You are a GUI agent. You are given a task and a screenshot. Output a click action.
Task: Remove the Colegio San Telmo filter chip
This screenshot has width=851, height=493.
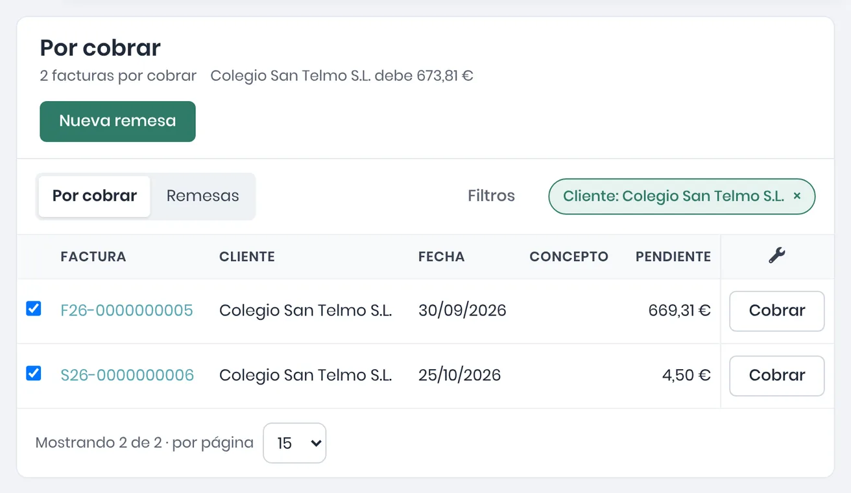tap(797, 196)
